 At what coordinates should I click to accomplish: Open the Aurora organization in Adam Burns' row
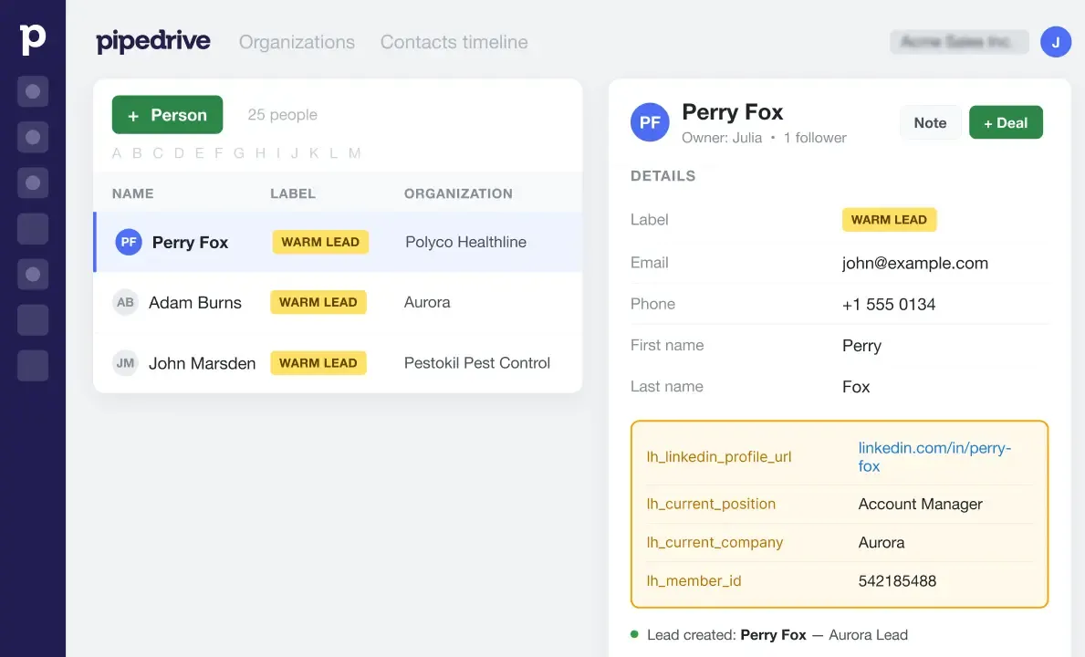(x=427, y=302)
